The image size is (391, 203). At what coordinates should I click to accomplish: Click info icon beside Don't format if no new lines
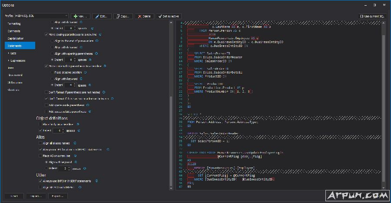coord(113,99)
